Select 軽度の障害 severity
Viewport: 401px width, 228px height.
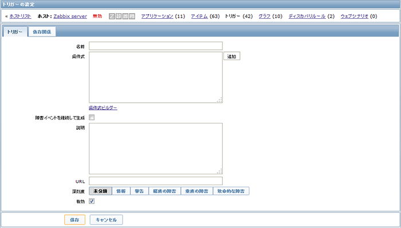165,191
